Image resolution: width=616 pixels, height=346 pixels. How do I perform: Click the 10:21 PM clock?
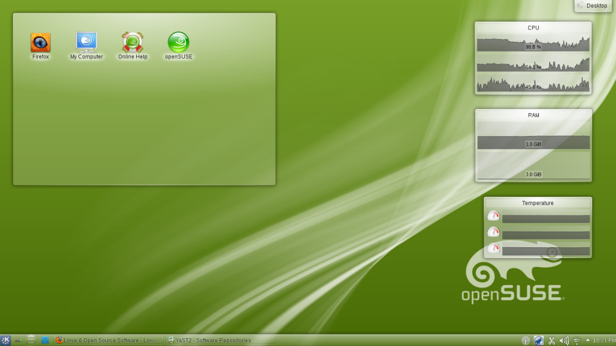pos(603,341)
